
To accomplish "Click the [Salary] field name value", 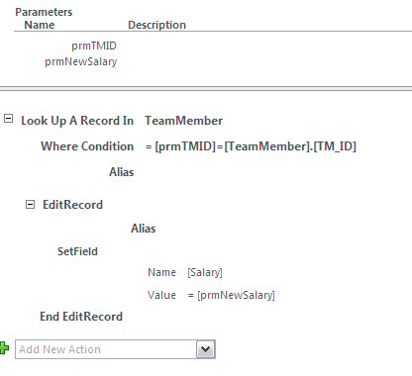I will point(205,272).
